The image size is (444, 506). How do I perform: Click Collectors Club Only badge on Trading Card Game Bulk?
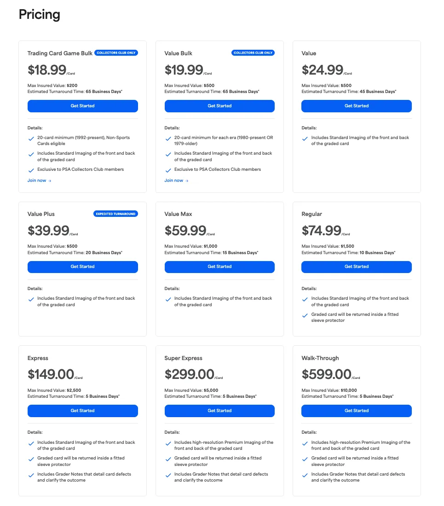click(116, 53)
